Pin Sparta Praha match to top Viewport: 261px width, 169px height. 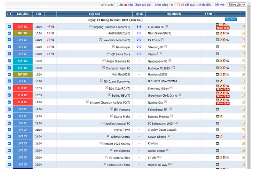[x=243, y=116]
